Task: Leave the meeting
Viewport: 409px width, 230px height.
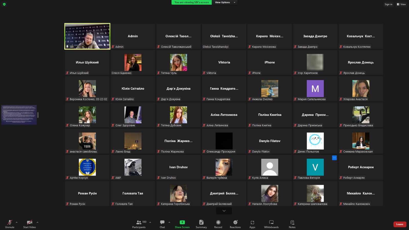Action: (400, 224)
